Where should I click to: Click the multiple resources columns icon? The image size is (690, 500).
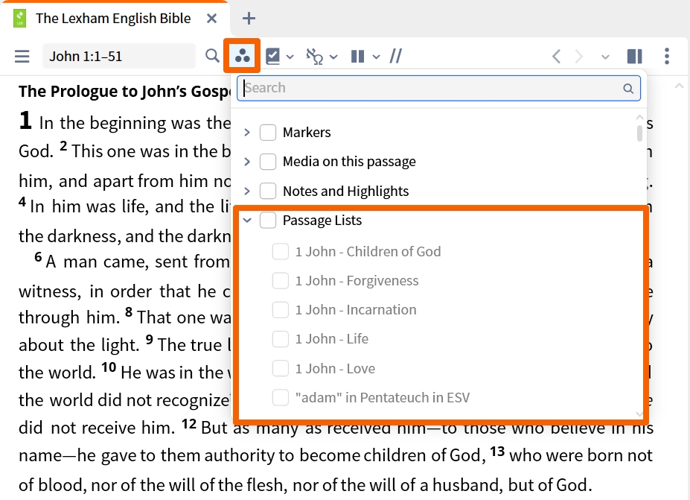click(x=357, y=57)
